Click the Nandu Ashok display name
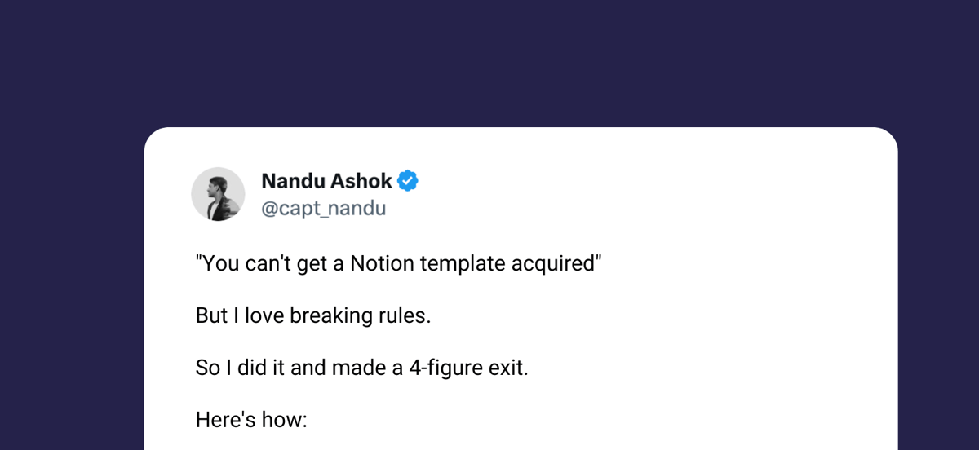The height and width of the screenshot is (450, 979). coord(326,181)
